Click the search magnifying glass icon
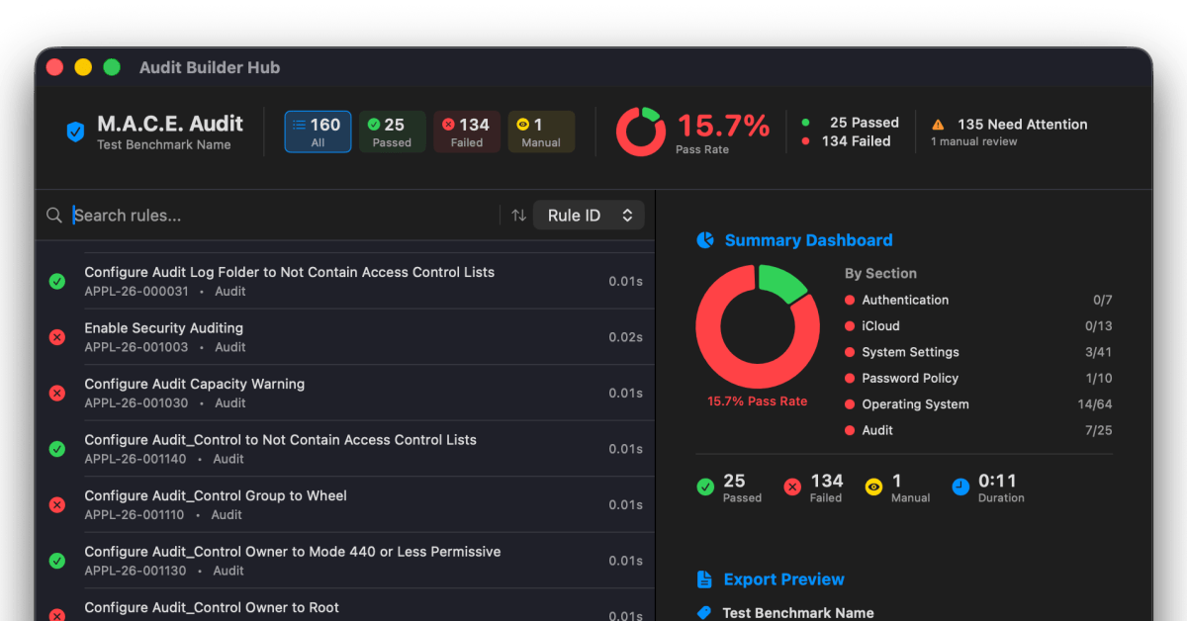 click(54, 216)
